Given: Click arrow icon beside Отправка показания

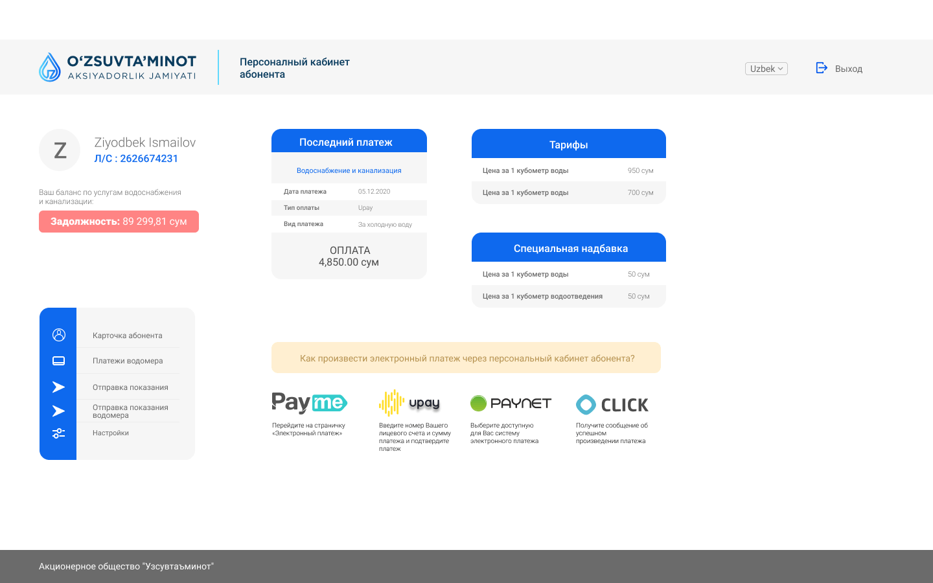Looking at the screenshot, I should (58, 387).
